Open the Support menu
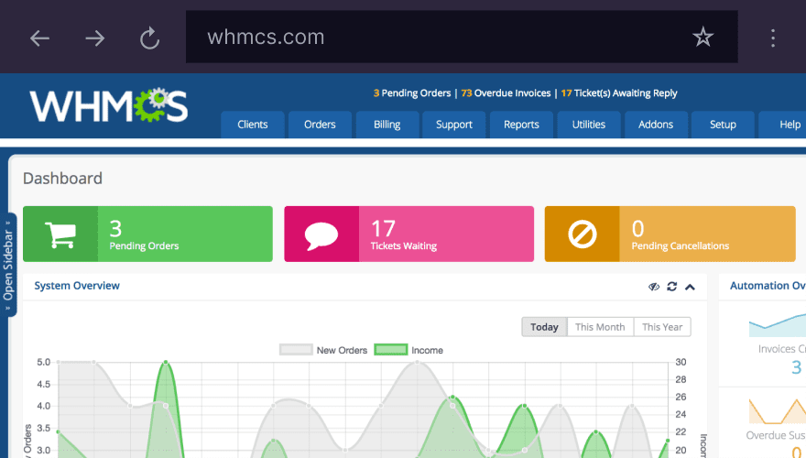806x458 pixels. tap(454, 125)
